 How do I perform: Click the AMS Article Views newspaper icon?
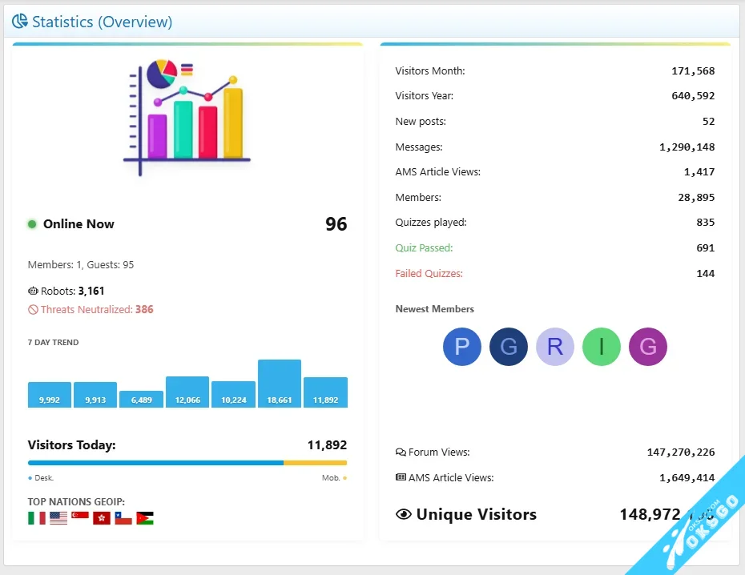401,478
